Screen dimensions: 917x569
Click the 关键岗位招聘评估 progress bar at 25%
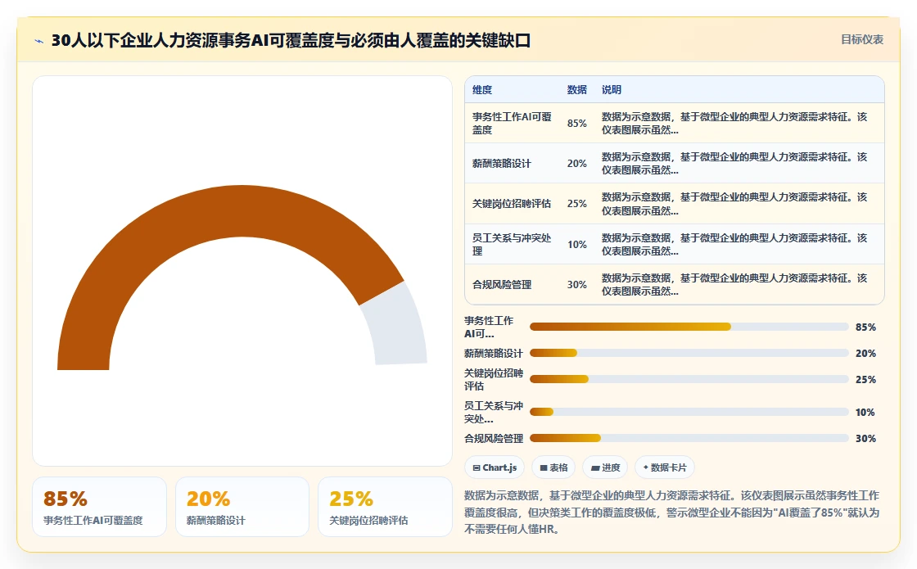tap(689, 379)
